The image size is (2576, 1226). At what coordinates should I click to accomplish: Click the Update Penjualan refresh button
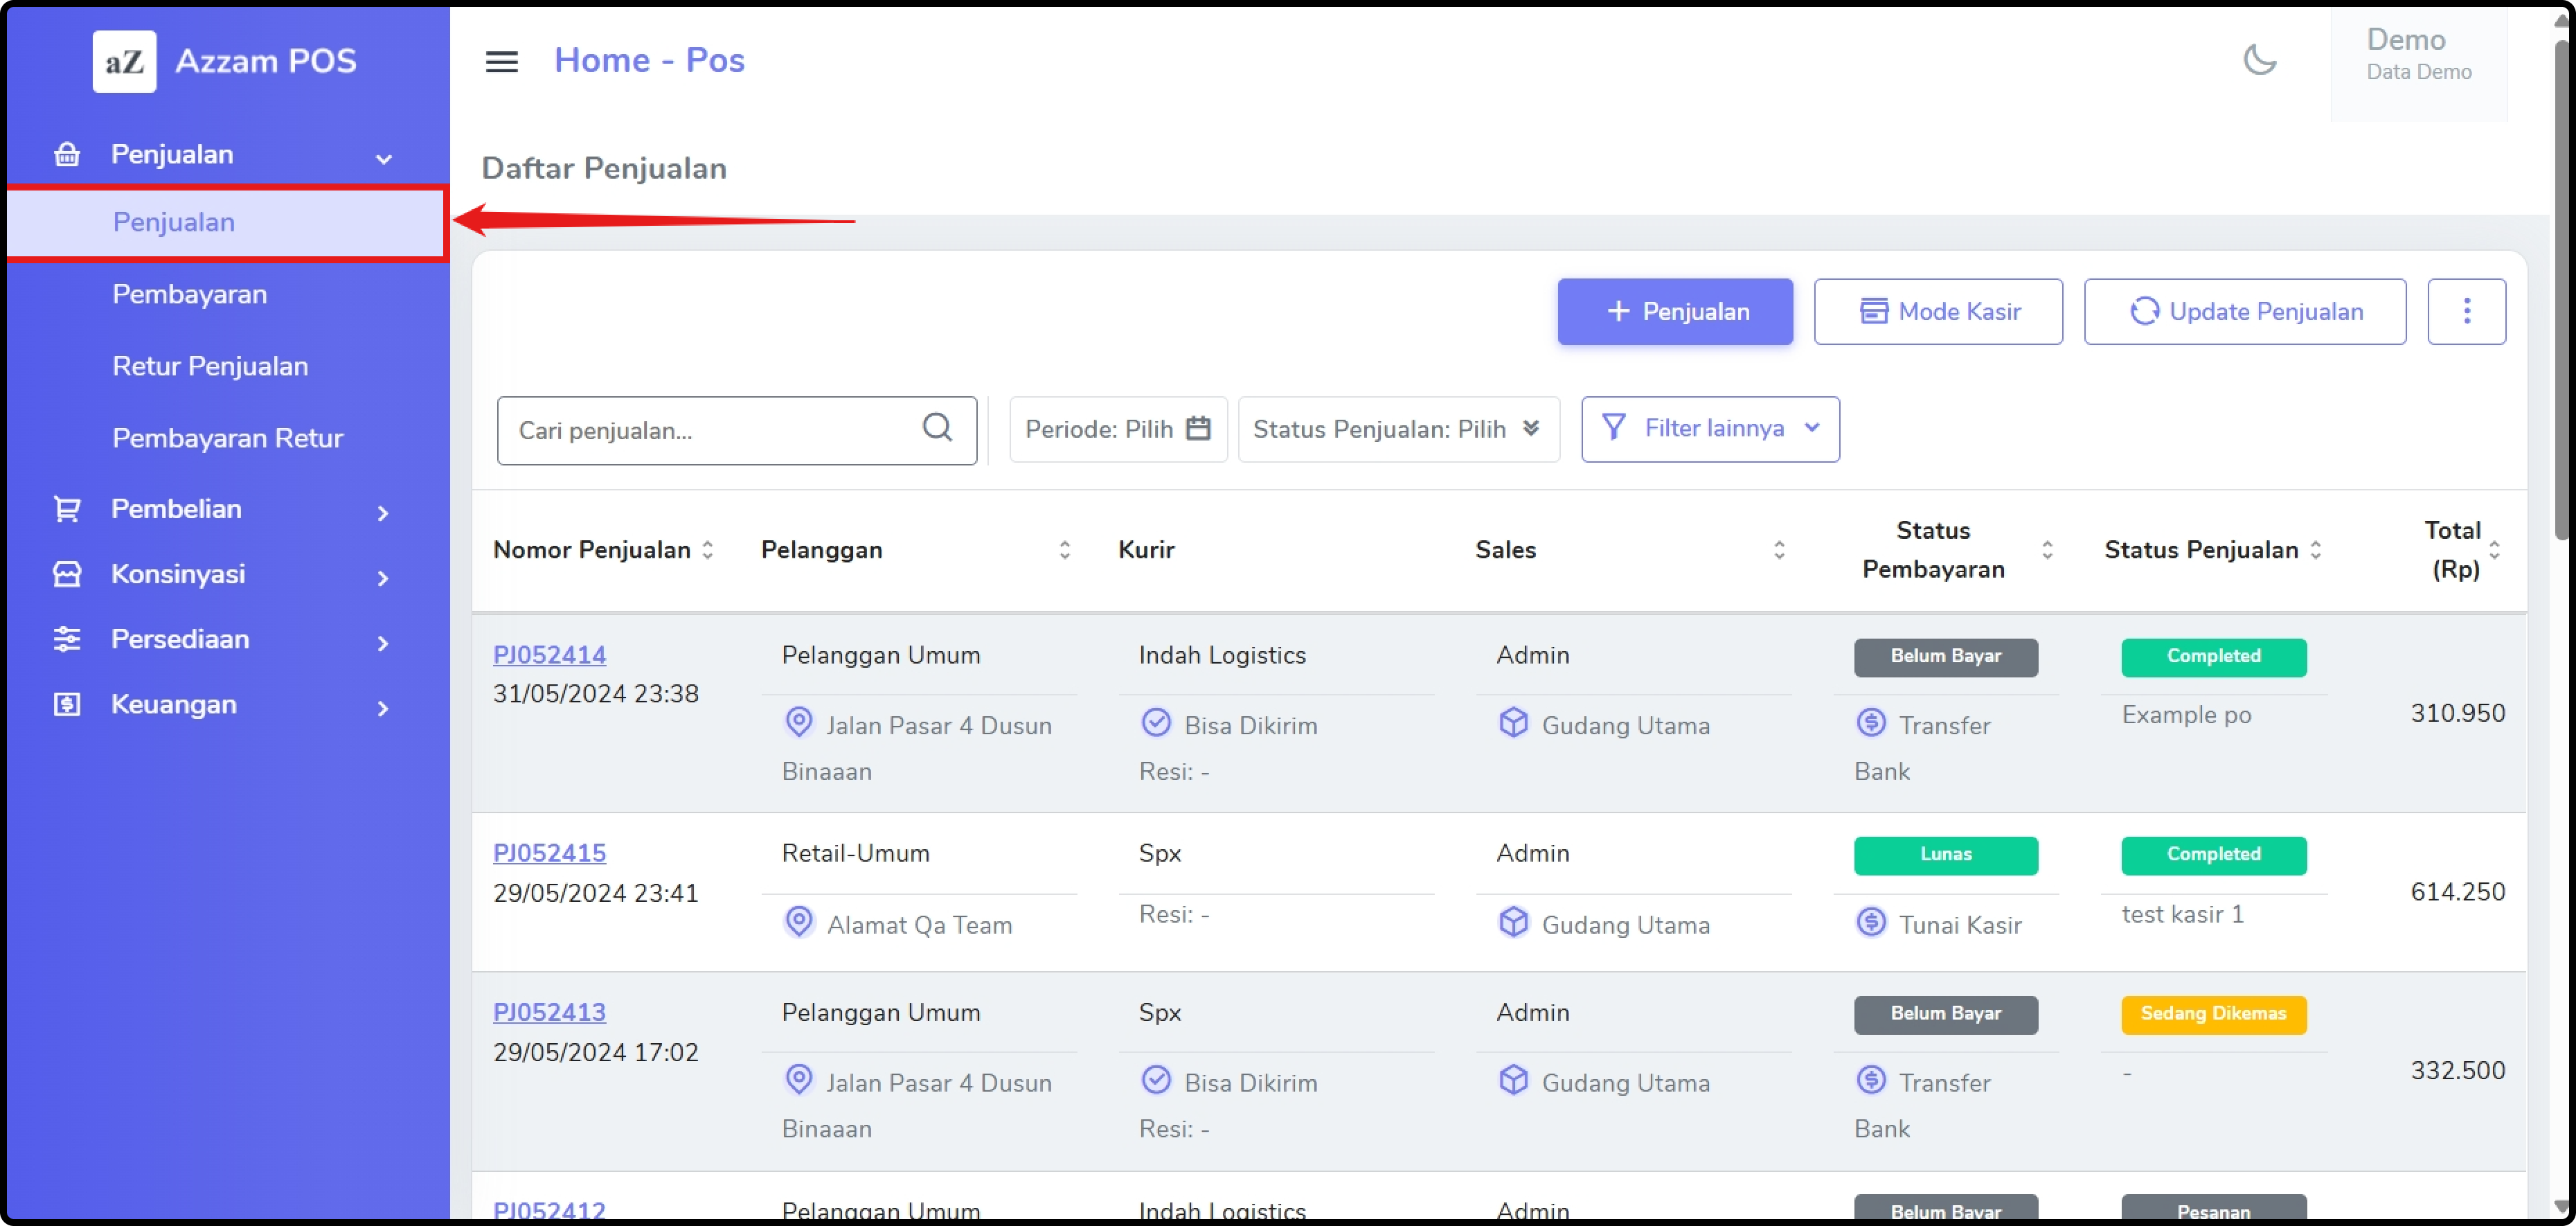(x=2244, y=312)
